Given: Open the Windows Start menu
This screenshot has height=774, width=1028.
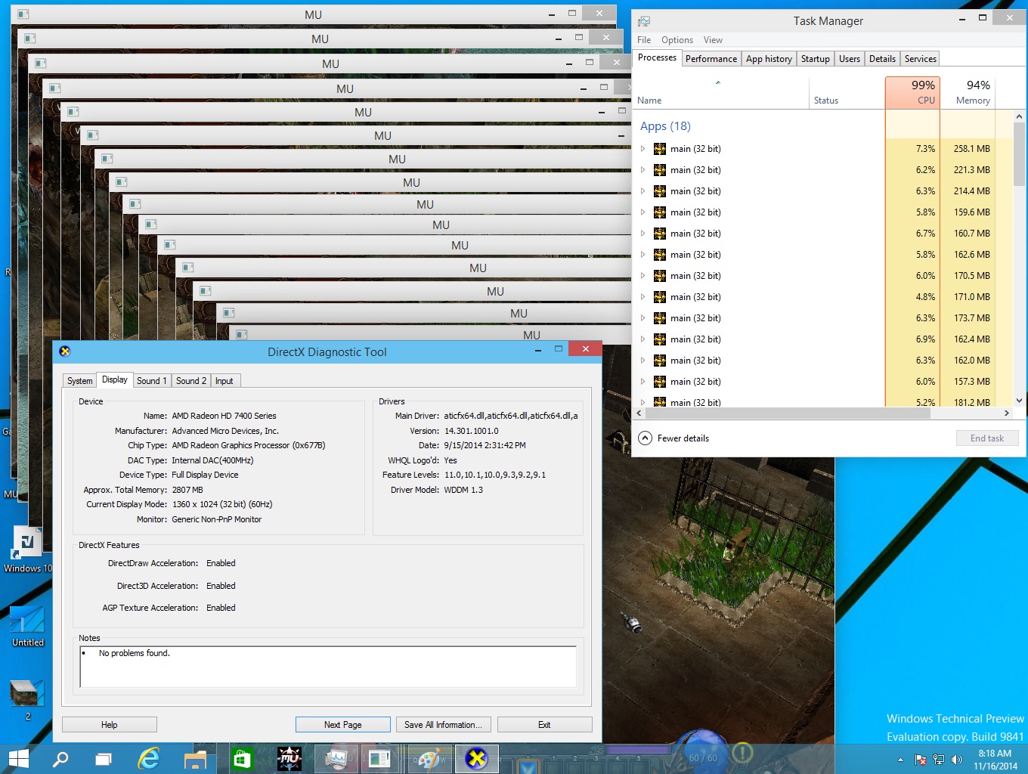Looking at the screenshot, I should point(18,758).
